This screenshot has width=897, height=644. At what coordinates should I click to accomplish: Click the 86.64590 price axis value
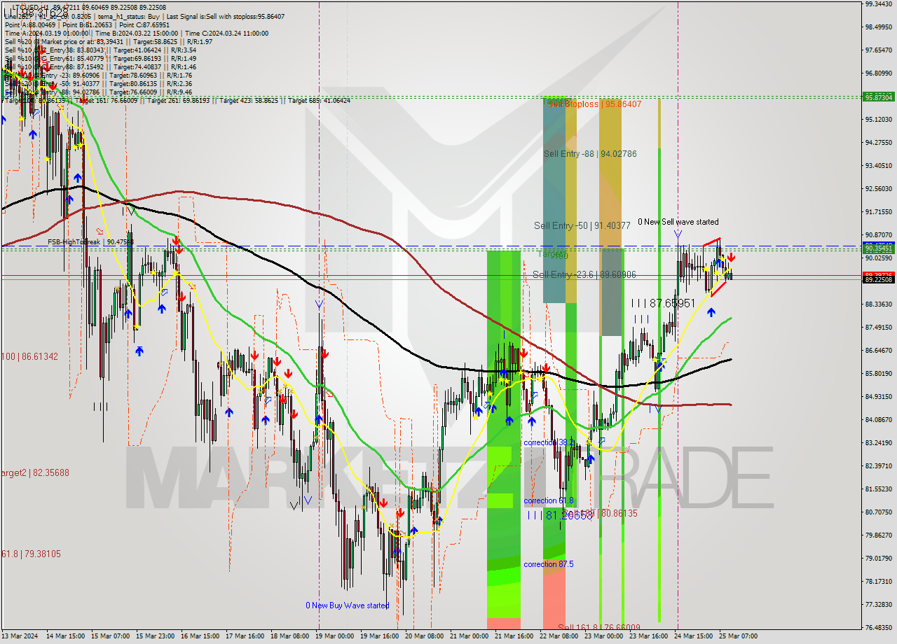tap(879, 350)
